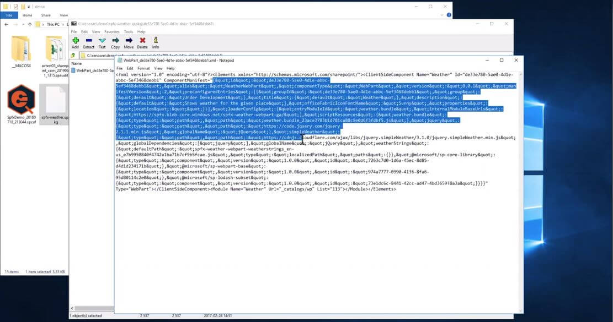This screenshot has width=613, height=322.
Task: Click the 7-Zip horizontal scrollbar left arrow
Action: point(72,308)
